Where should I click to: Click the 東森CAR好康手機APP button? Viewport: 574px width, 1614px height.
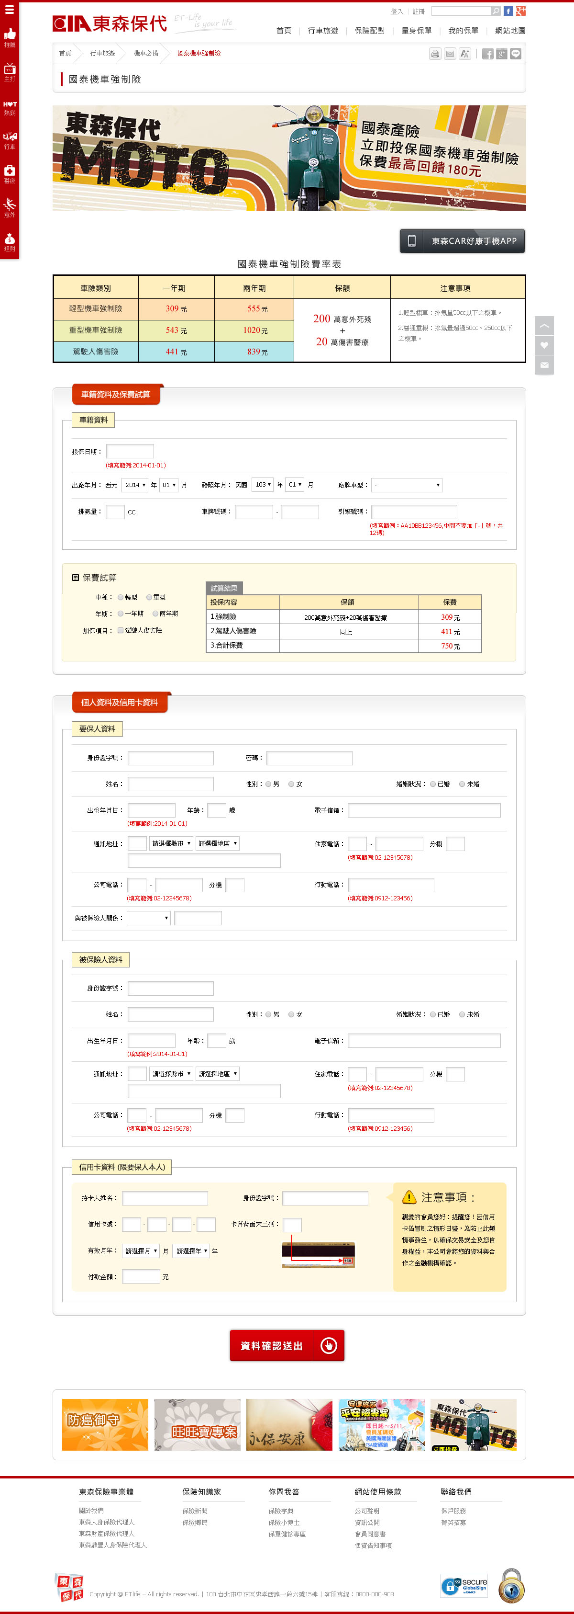(x=462, y=241)
